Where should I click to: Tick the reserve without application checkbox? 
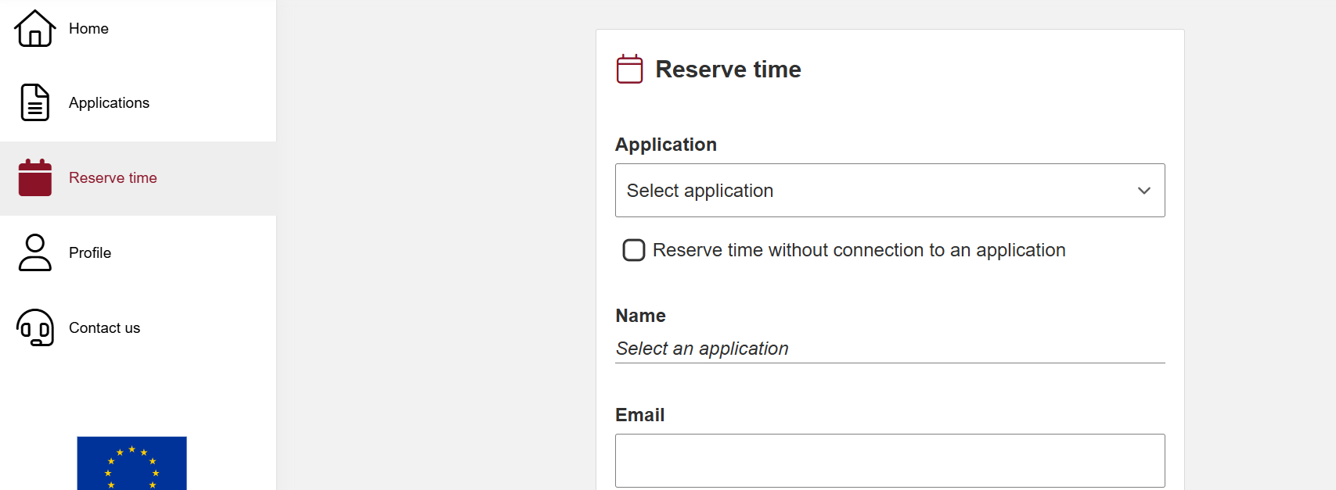pyautogui.click(x=634, y=250)
